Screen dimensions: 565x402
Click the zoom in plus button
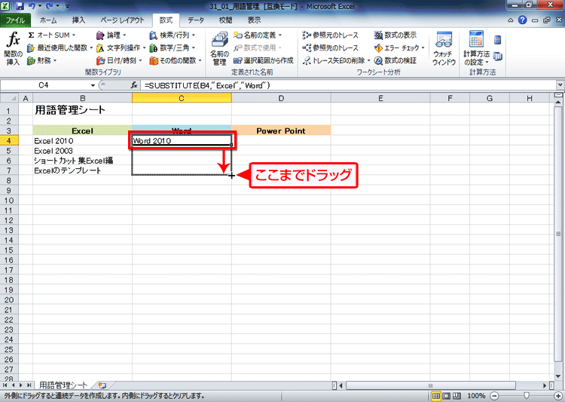(558, 396)
